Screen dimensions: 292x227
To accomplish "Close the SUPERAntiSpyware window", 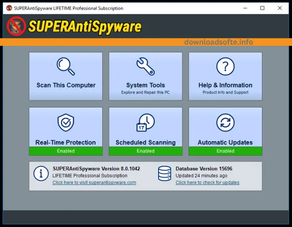I will coord(280,8).
